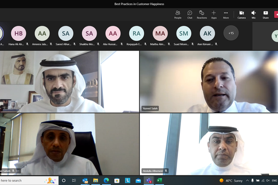The height and width of the screenshot is (185, 278).
Task: Select participant avatar HB Hana Ali
Action: pos(18,33)
